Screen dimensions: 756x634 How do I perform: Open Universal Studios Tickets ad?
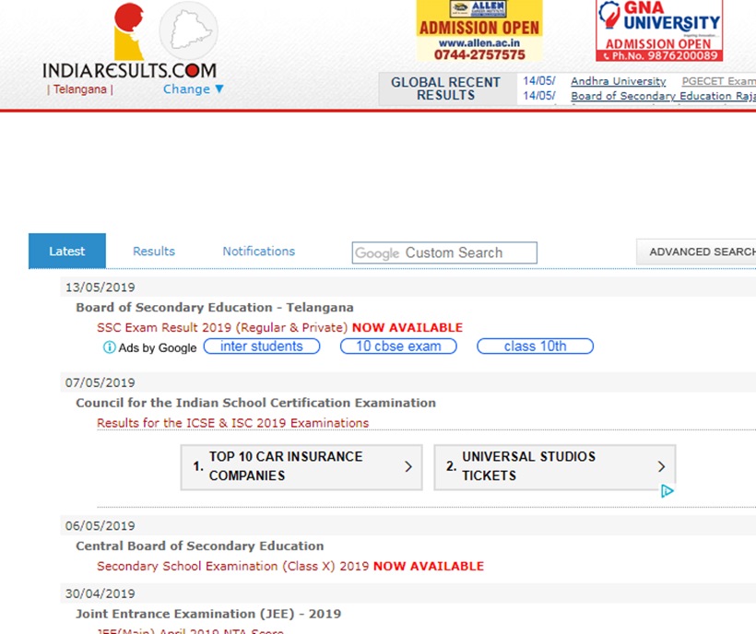point(554,467)
